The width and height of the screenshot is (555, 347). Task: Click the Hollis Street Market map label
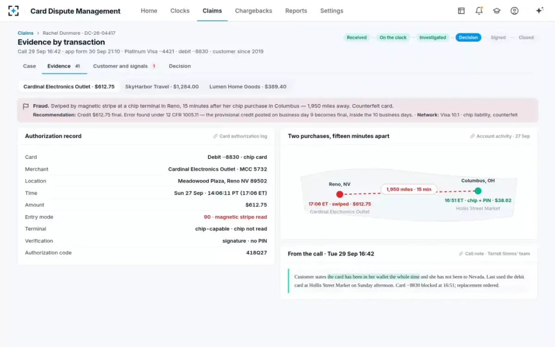point(478,209)
